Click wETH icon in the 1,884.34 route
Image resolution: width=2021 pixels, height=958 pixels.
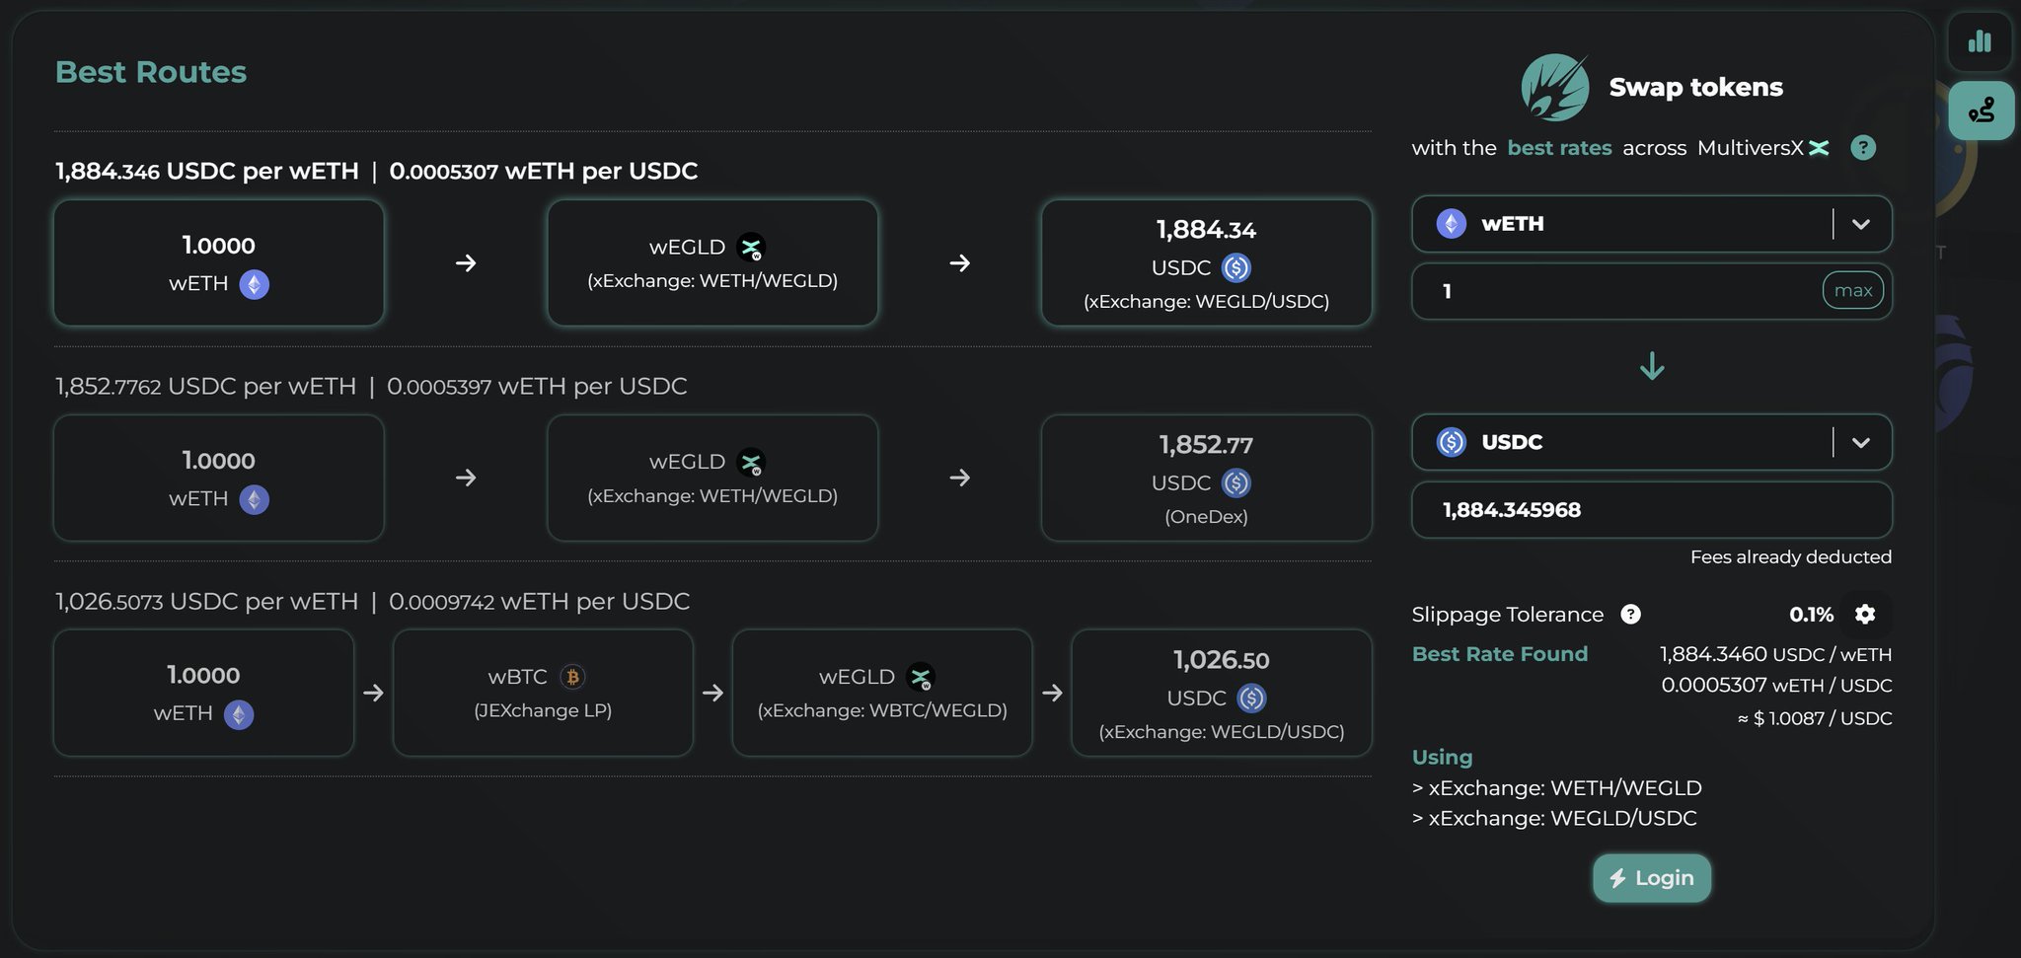[255, 284]
